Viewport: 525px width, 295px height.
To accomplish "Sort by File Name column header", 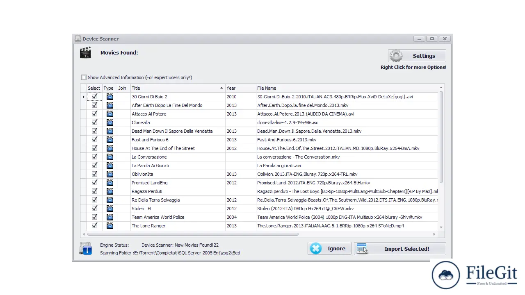I will pyautogui.click(x=347, y=88).
